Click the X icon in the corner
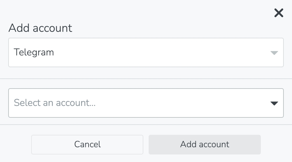Viewport: 292px width, 162px height. tap(279, 13)
